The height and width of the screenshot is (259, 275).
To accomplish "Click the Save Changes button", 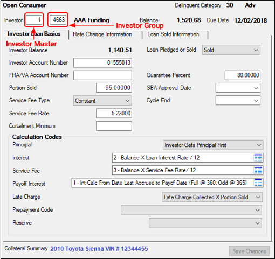I will 249,251.
